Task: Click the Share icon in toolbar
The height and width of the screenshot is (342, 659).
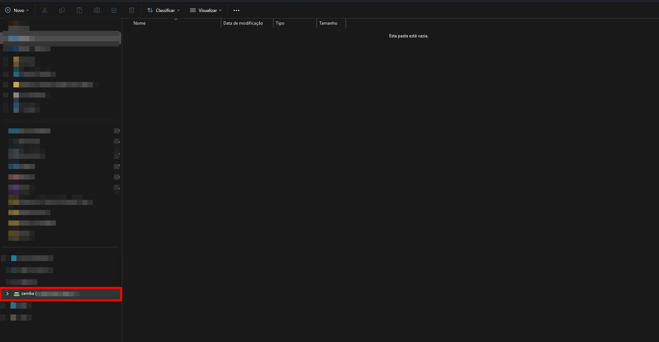Action: 114,10
